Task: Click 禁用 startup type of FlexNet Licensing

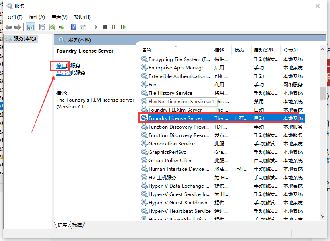Action: tap(259, 102)
